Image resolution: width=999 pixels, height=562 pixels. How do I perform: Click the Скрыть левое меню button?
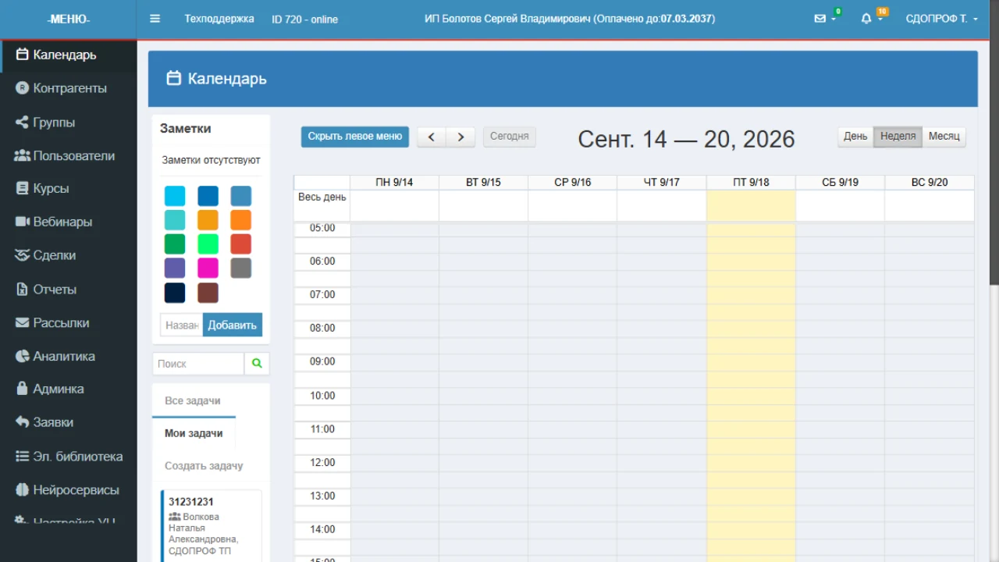tap(355, 136)
